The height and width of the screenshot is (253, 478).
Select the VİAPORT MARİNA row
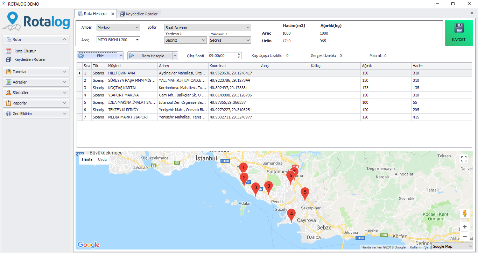click(274, 95)
